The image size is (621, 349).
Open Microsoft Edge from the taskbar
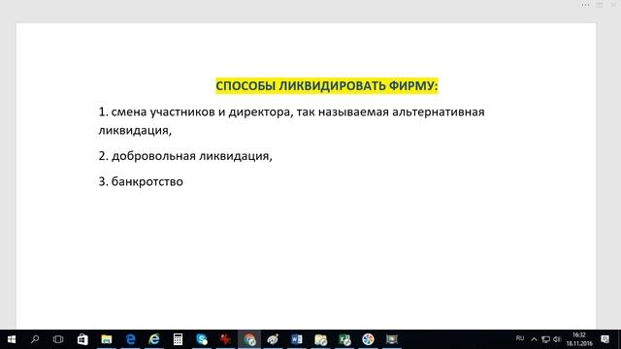[130, 339]
